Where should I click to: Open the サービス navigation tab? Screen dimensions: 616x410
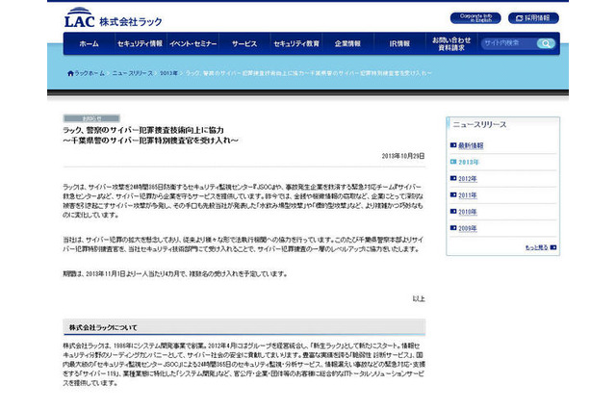(x=244, y=44)
